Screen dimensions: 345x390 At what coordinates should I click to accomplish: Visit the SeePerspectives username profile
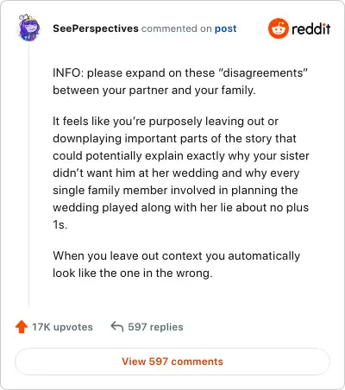(x=96, y=28)
